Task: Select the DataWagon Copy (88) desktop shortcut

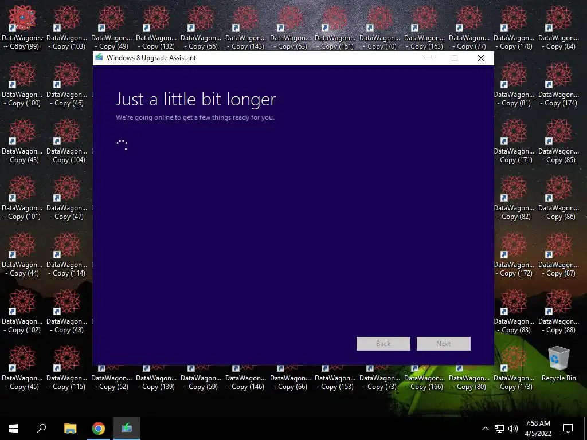Action: (558, 312)
